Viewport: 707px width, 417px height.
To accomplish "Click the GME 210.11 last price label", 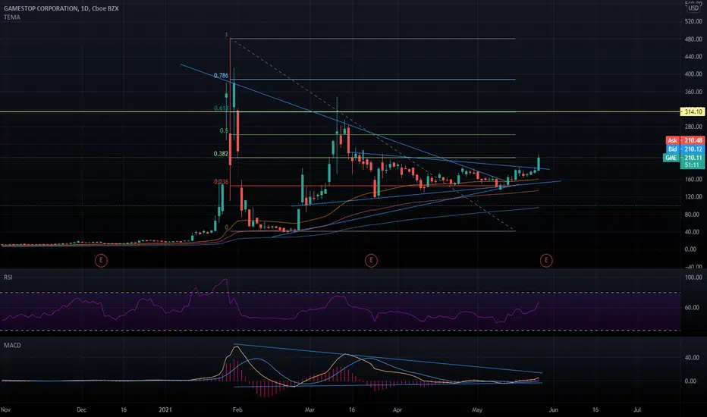I will click(x=684, y=158).
